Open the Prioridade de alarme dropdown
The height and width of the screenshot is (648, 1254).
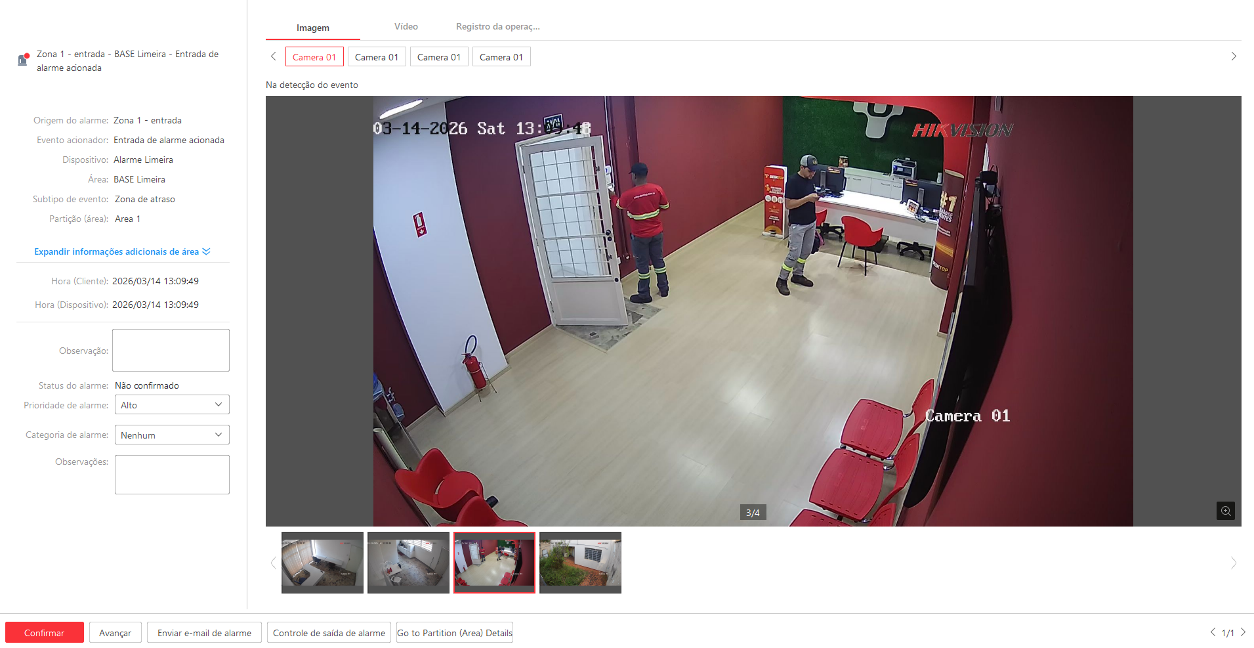coord(172,405)
